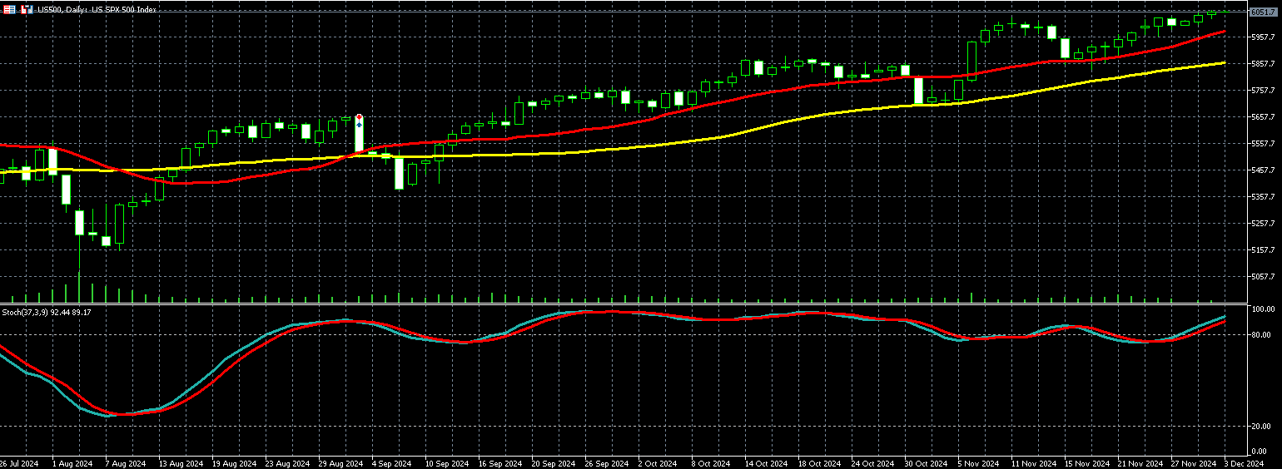
Task: Click the red-blue quick trading panel icon
Action: (x=9, y=9)
